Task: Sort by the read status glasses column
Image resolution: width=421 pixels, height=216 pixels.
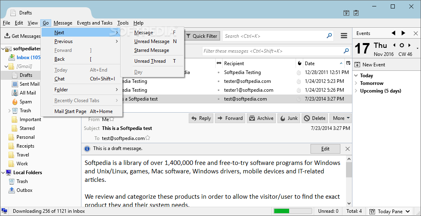Action: click(x=219, y=64)
